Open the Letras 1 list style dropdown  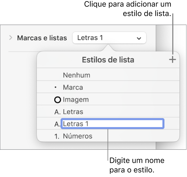click(109, 38)
